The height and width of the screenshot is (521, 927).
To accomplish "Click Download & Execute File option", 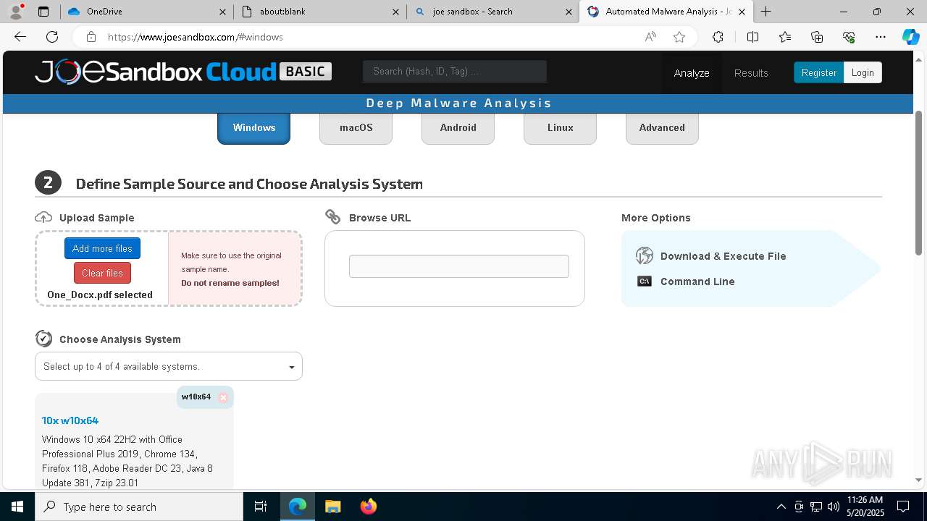I will 723,256.
